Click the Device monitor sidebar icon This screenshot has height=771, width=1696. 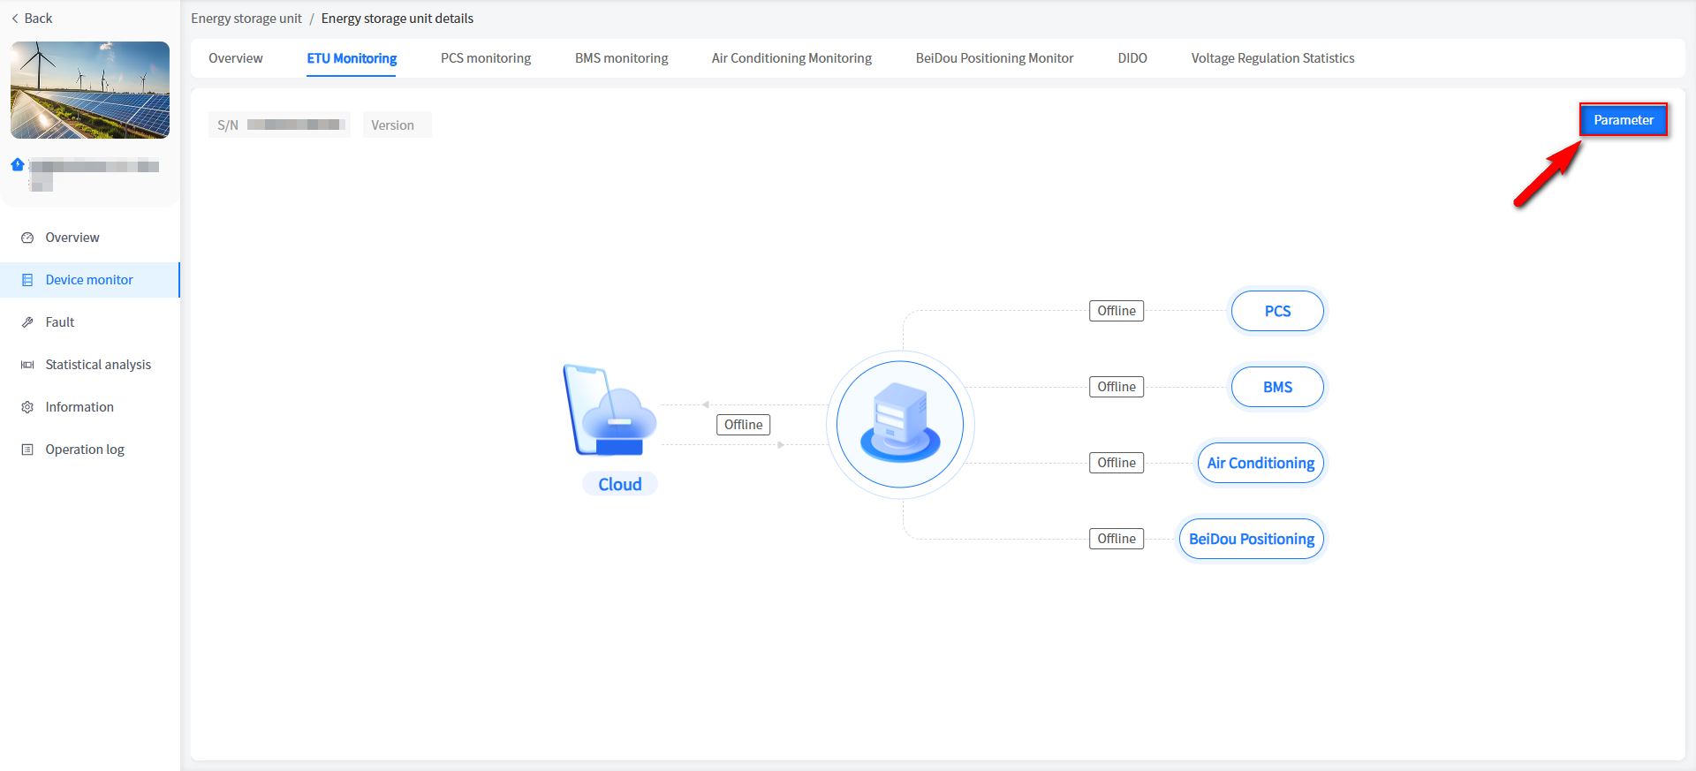27,280
